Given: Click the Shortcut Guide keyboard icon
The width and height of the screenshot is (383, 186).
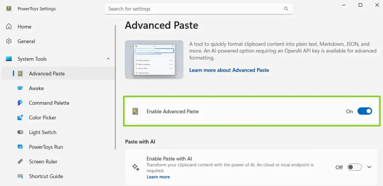Looking at the screenshot, I should 20,176.
